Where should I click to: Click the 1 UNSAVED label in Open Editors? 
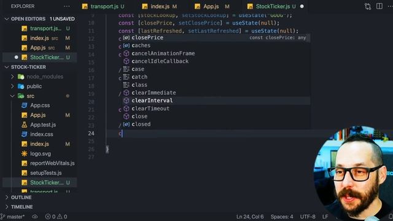[62, 19]
